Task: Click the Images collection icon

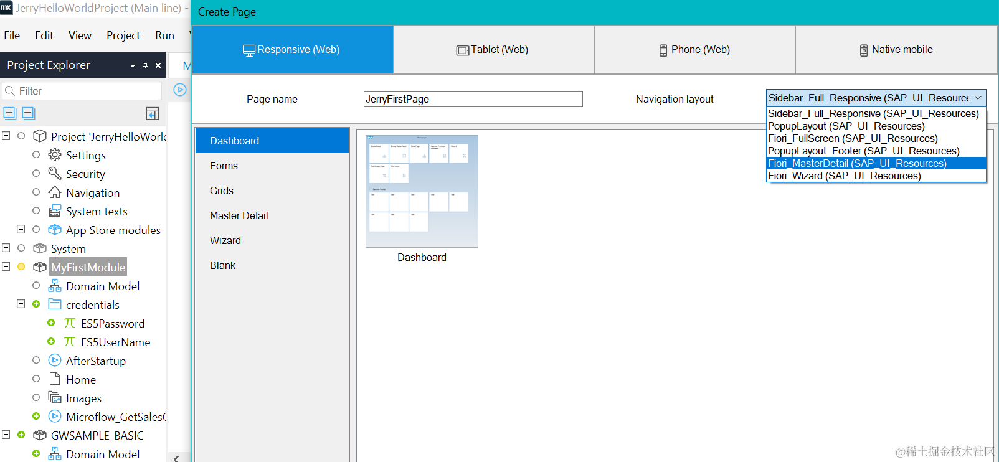Action: (55, 398)
